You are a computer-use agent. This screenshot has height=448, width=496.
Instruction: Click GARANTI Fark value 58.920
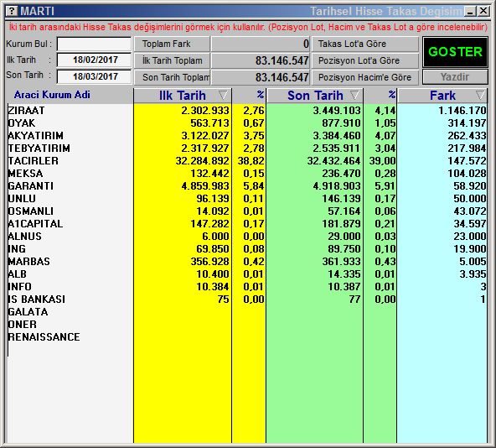tap(470, 185)
